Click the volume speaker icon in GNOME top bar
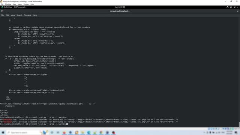 click(x=231, y=7)
